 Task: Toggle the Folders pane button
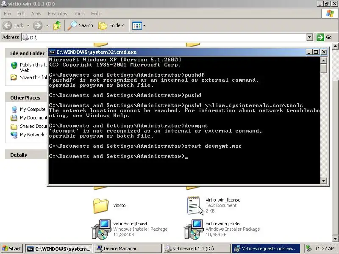(111, 25)
